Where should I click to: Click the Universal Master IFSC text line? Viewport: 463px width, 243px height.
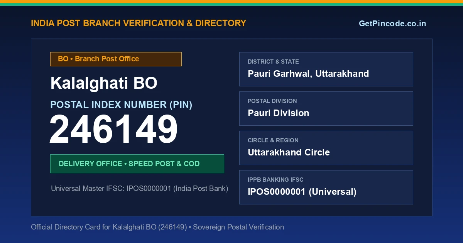click(x=140, y=189)
